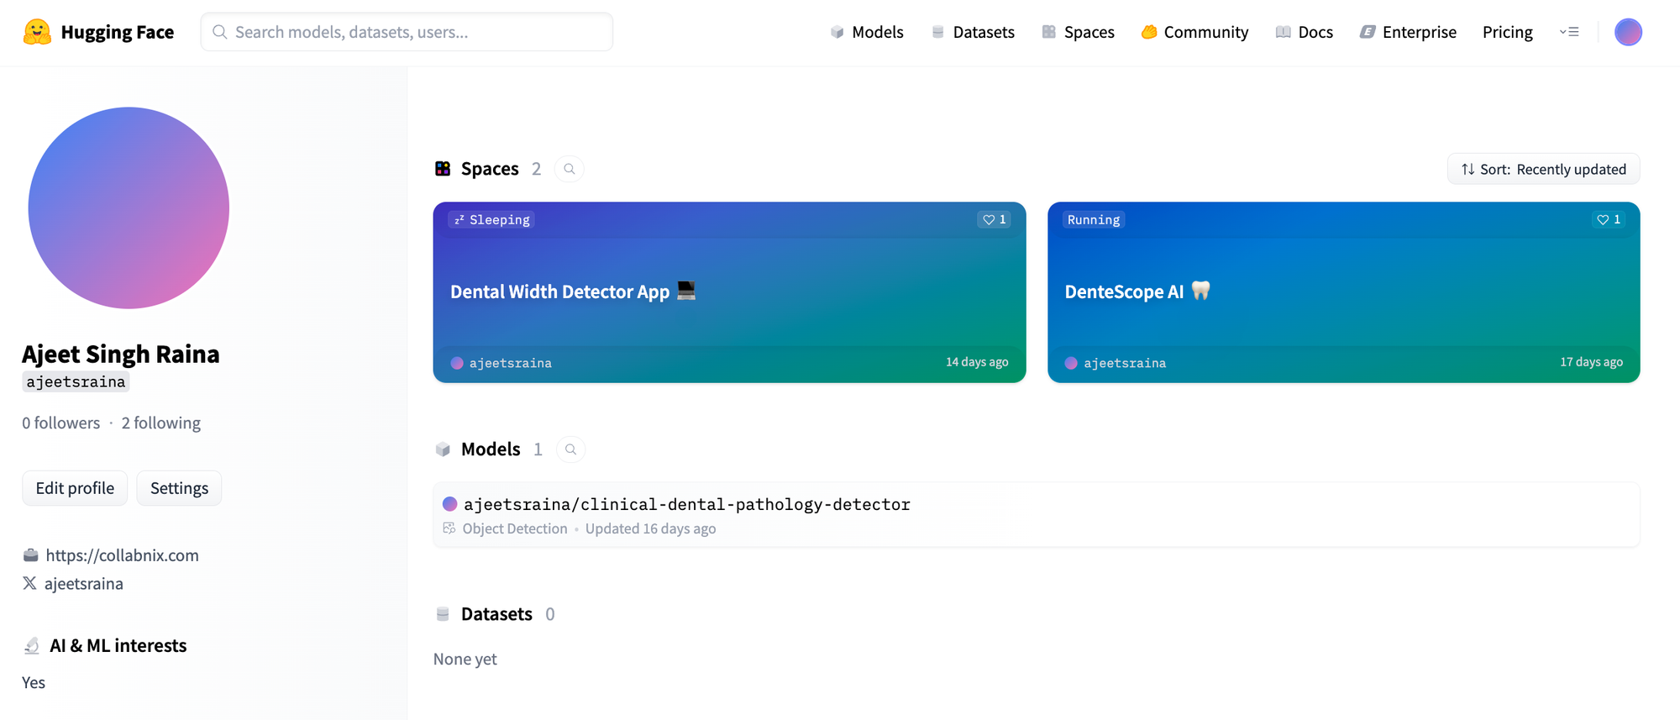Search within Spaces using magnifier icon

tap(570, 169)
